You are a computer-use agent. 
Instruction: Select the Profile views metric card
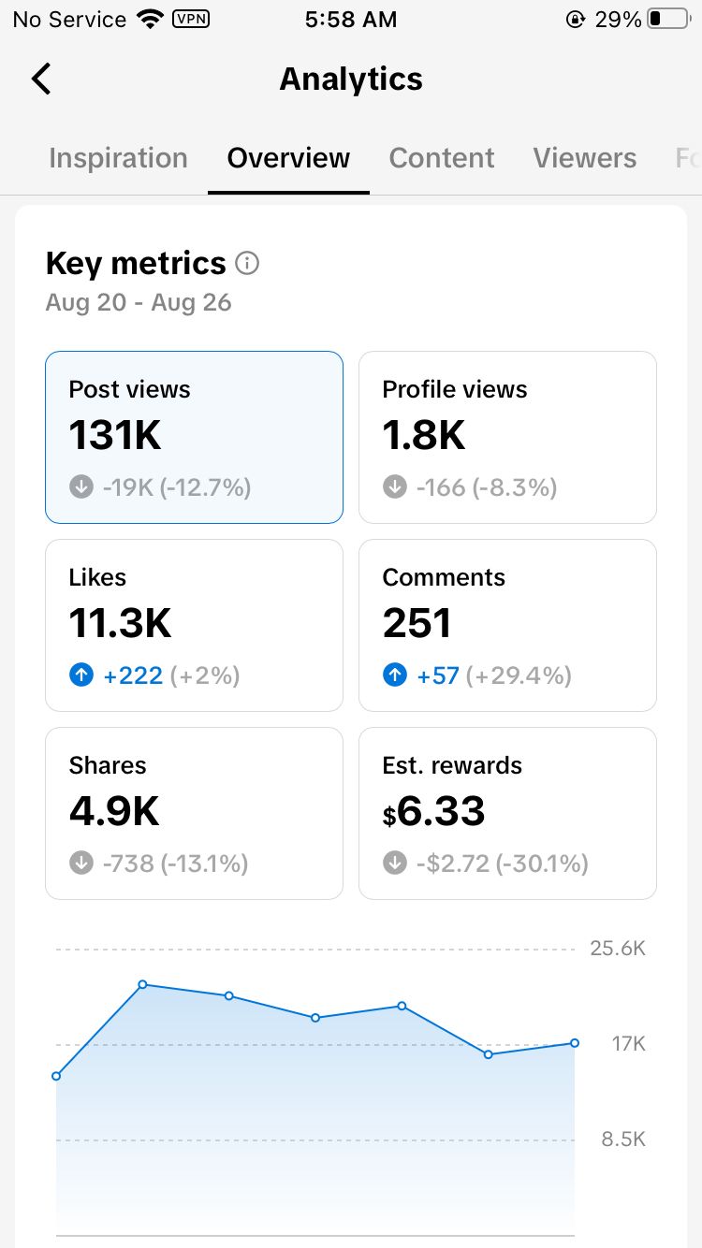click(507, 438)
